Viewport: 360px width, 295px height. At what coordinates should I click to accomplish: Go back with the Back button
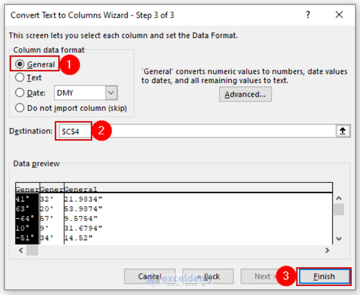tap(208, 276)
